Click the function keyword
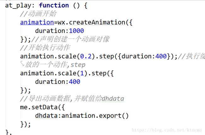This screenshot has width=205, height=135. [x=54, y=5]
